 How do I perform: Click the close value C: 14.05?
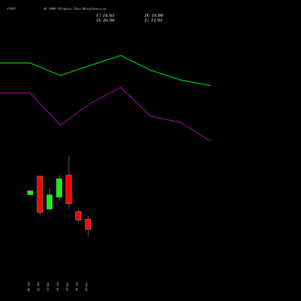105,16
